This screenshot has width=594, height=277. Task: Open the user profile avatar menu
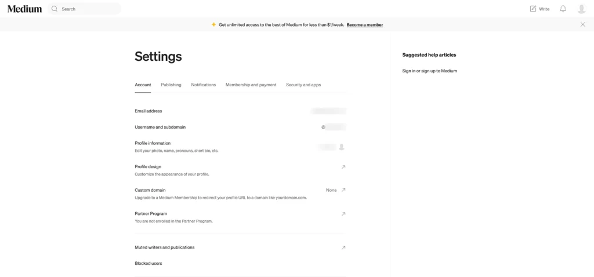click(x=581, y=9)
